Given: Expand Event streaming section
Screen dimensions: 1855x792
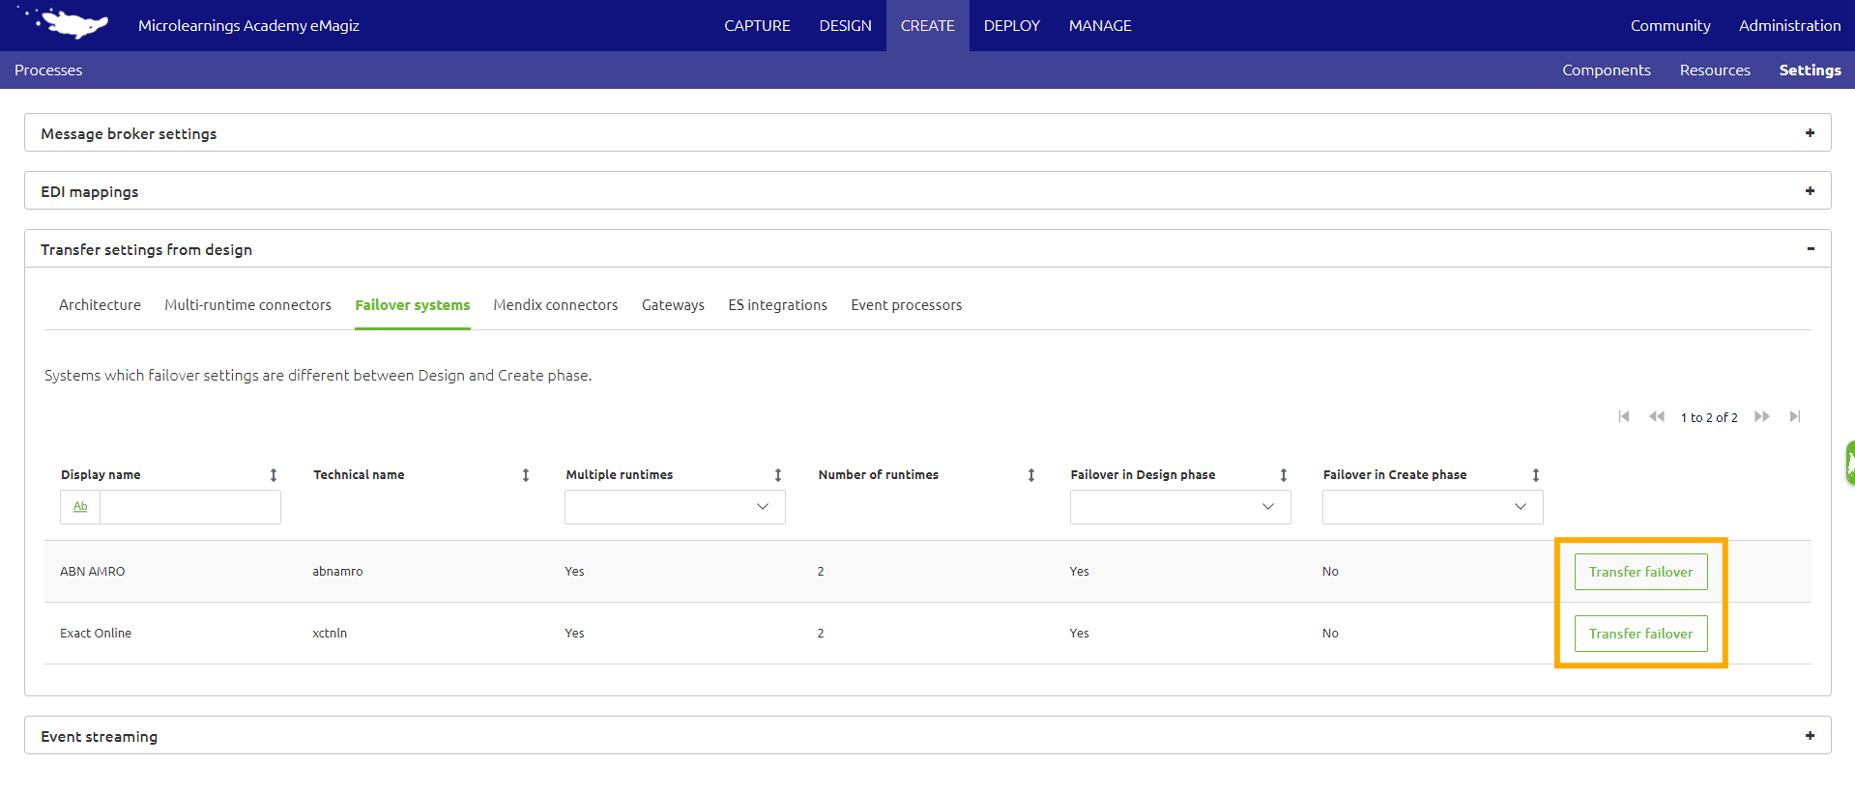Looking at the screenshot, I should [x=1810, y=736].
